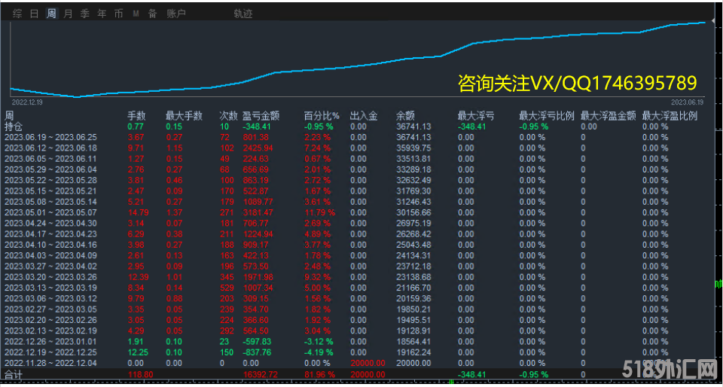
Task: Click the M tab icon
Action: click(136, 14)
